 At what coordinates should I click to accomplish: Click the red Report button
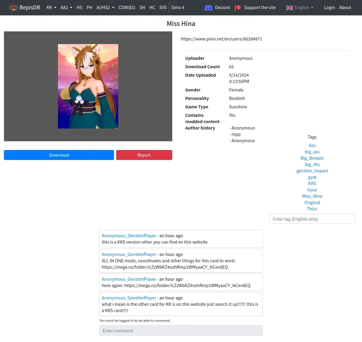pos(144,155)
